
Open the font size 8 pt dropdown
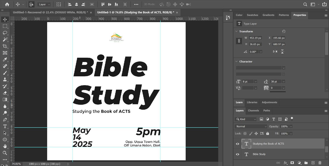(256, 81)
